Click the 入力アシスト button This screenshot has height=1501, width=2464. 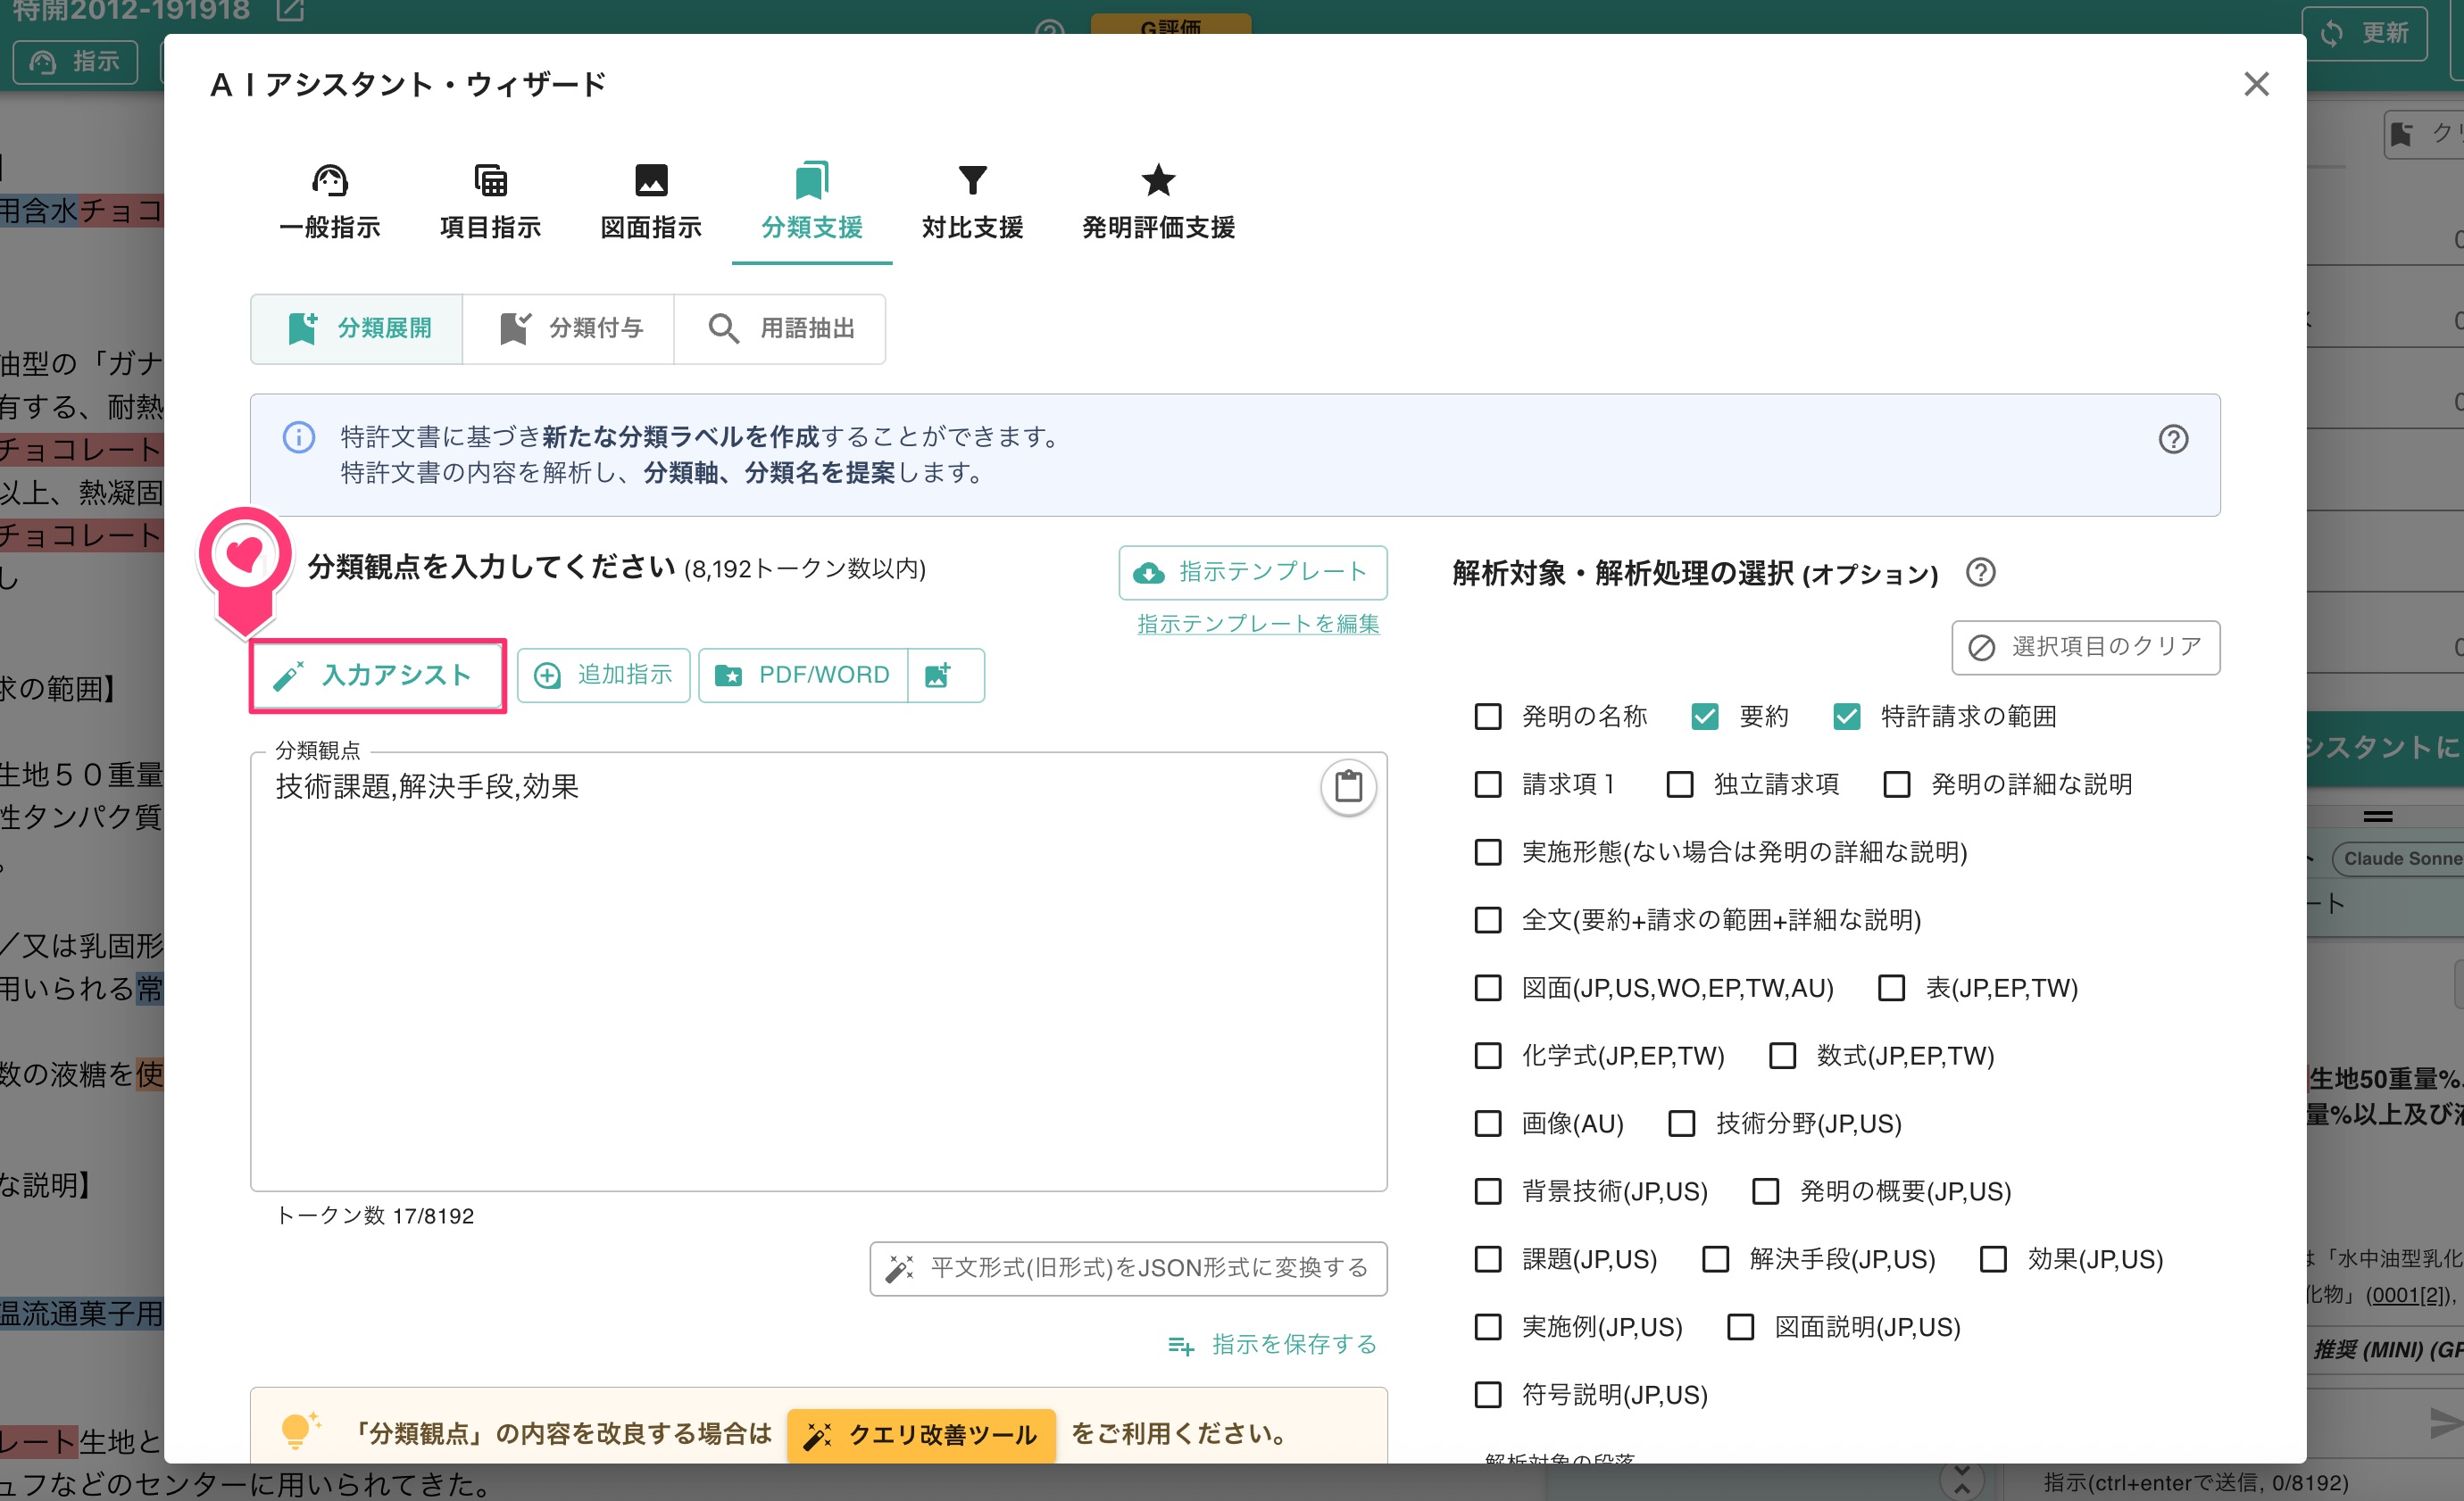(377, 676)
